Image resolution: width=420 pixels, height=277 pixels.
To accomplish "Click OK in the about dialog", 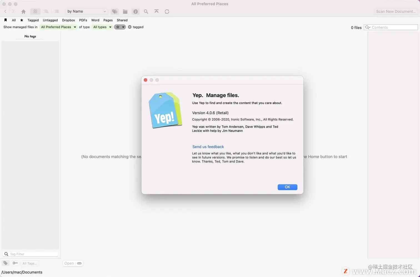I will click(287, 187).
